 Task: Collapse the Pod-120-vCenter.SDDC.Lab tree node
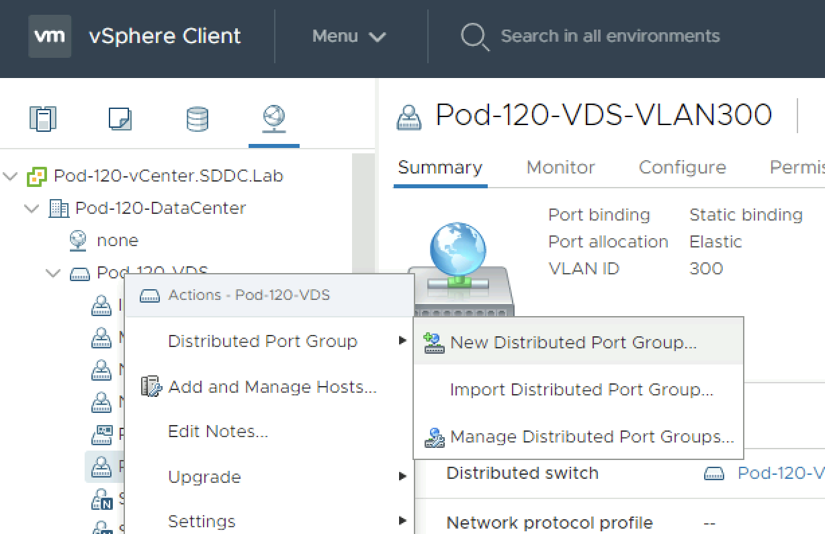point(10,176)
